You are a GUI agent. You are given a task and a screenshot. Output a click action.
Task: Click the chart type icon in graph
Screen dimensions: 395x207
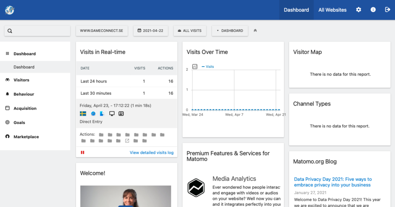195,67
